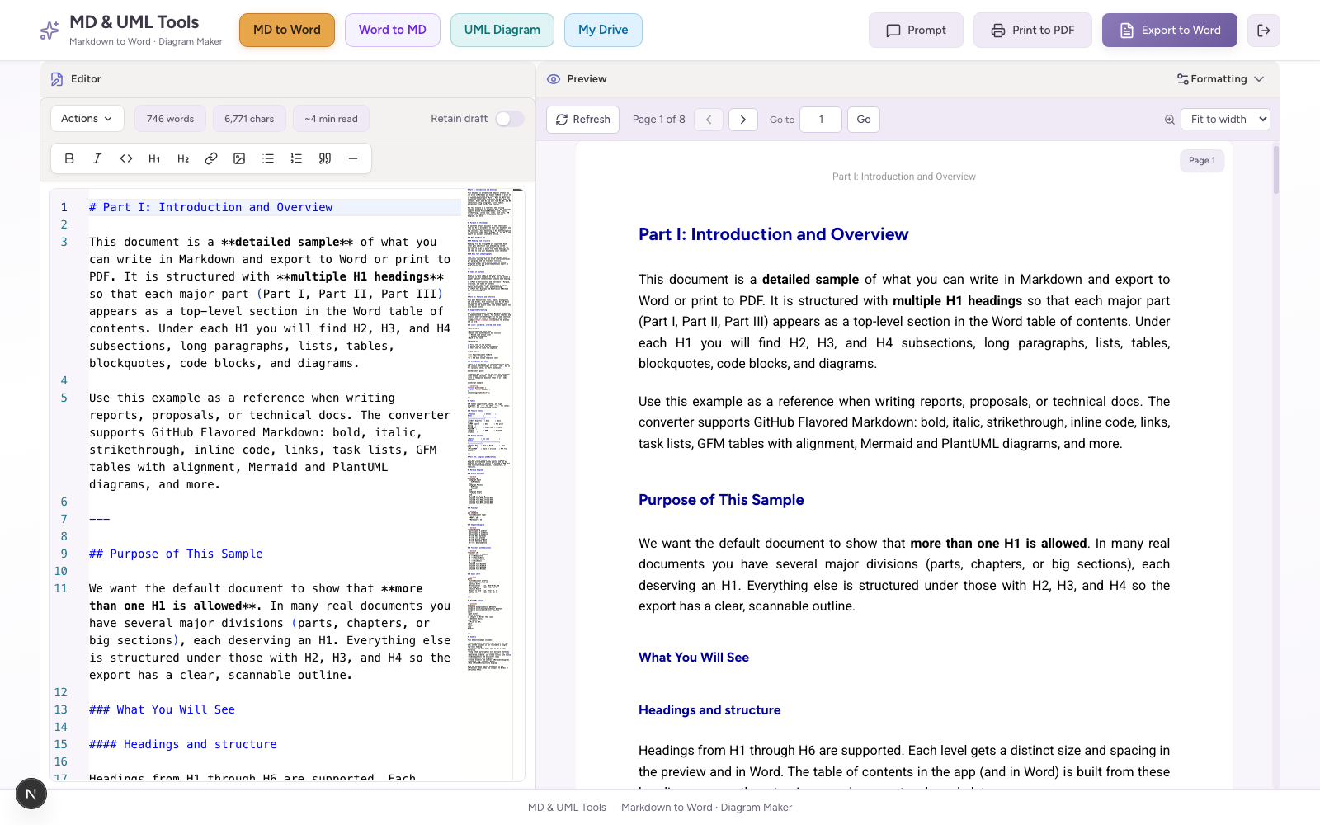Click Print to PDF button
The height and width of the screenshot is (825, 1320).
click(1033, 31)
